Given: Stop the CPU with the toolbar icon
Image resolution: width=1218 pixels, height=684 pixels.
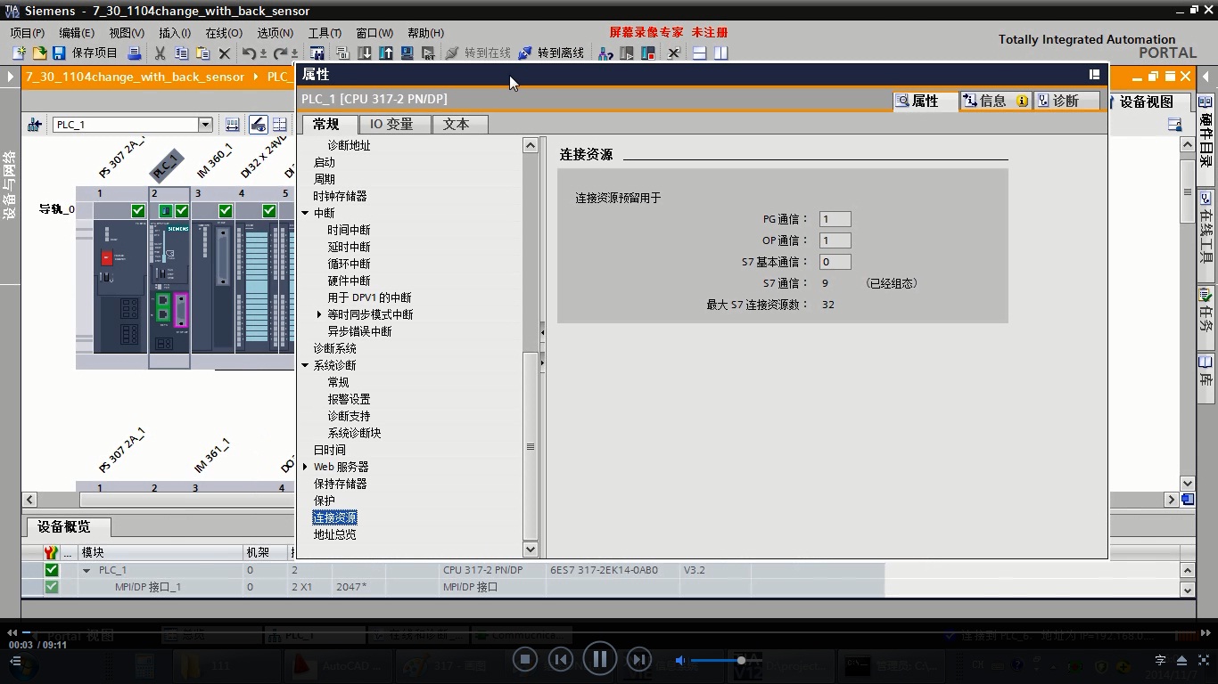Looking at the screenshot, I should click(648, 53).
